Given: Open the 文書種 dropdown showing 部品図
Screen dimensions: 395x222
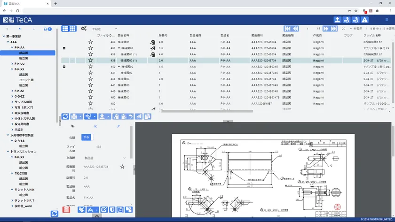Looking at the screenshot, I should [104, 158].
